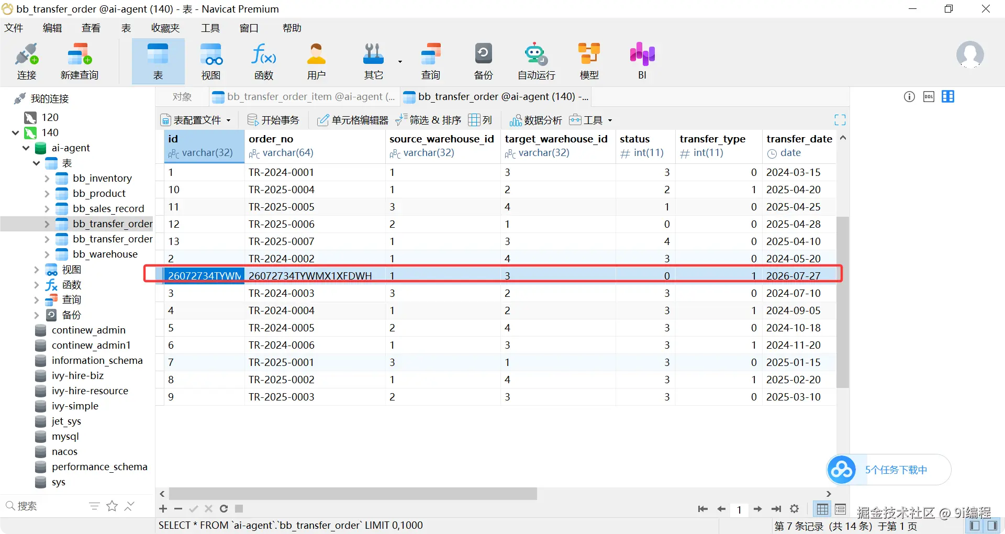
Task: Collapse the 140 connection node
Action: (15, 133)
